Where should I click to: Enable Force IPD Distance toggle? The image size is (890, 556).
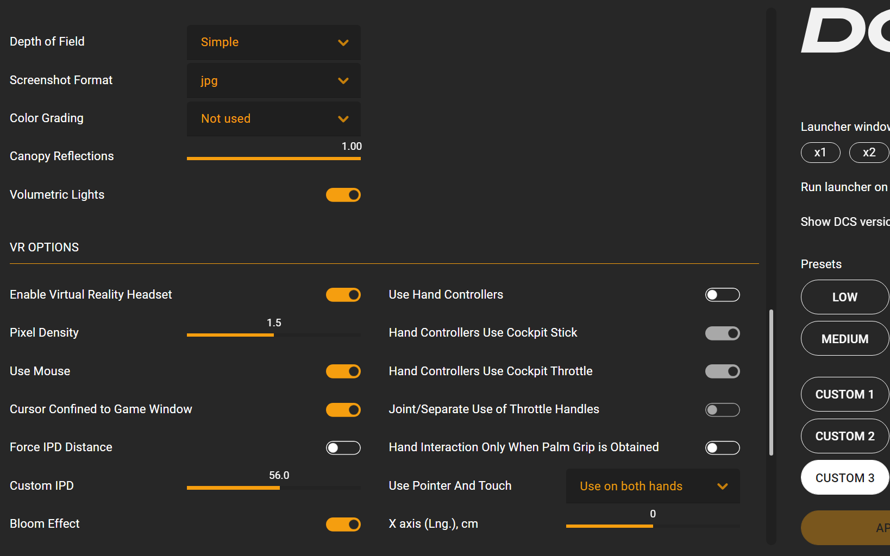[343, 448]
